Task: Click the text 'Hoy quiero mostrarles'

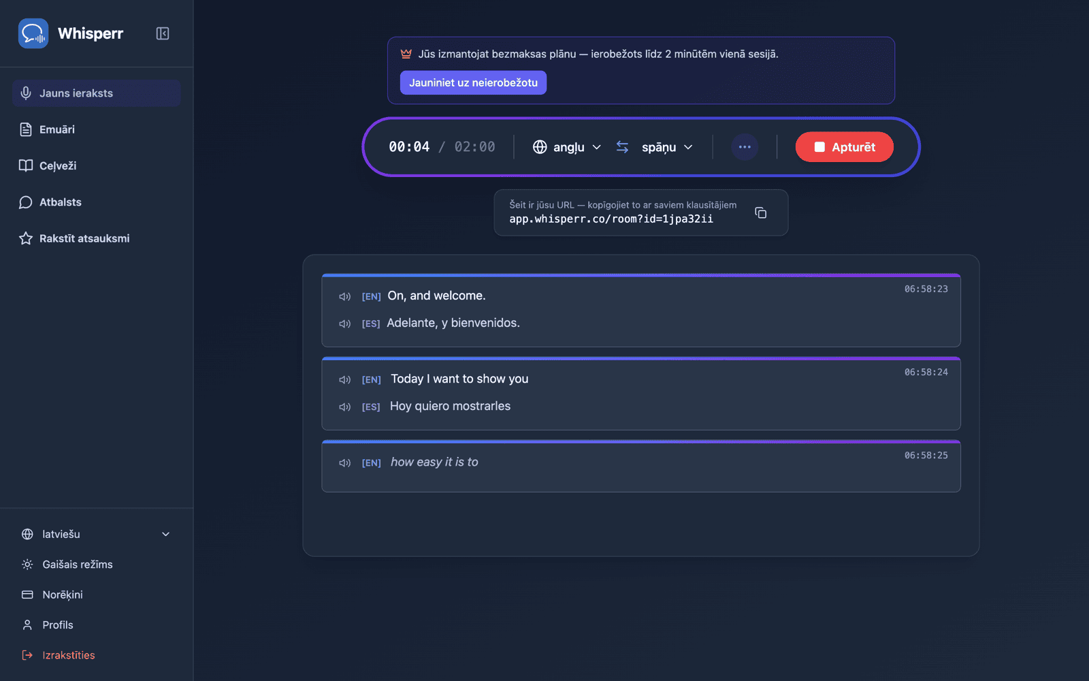Action: click(450, 406)
